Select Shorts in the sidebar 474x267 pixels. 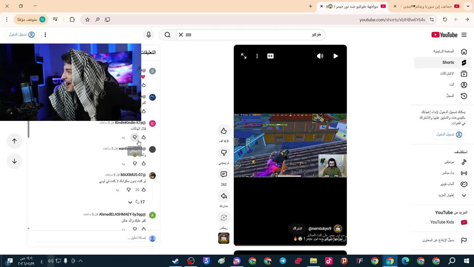442,62
